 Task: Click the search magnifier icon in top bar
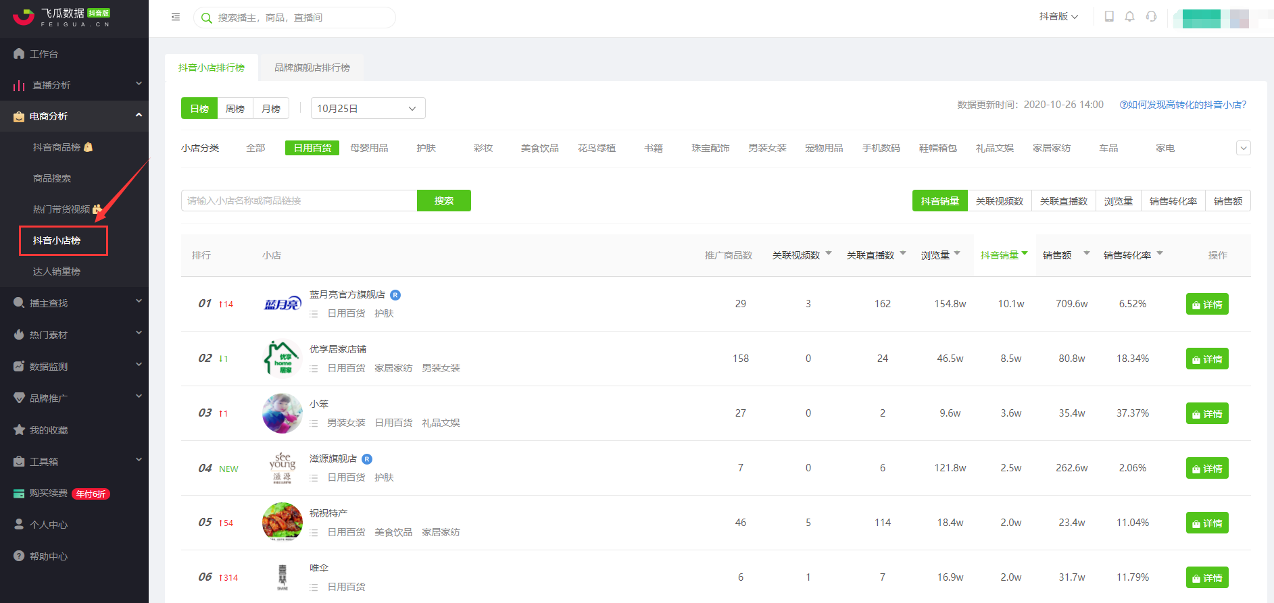(x=207, y=18)
